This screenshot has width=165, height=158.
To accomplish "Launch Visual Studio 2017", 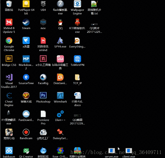I will click(9, 77).
